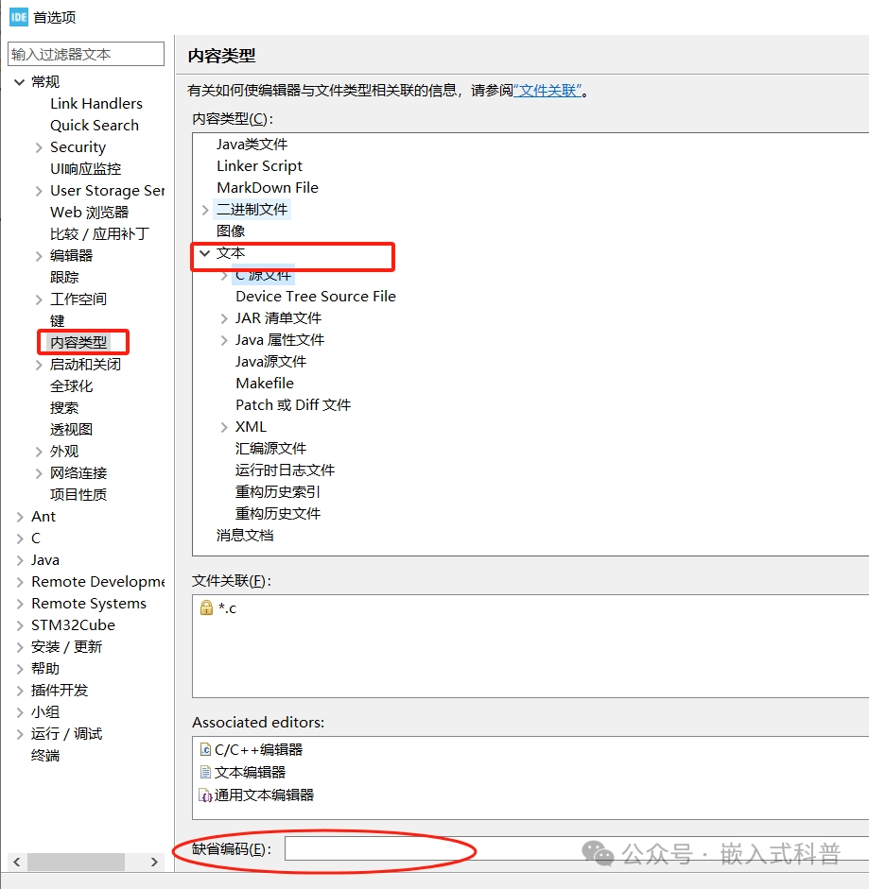The height and width of the screenshot is (889, 869).
Task: Open the 文件关联 hyperlink
Action: (x=547, y=91)
